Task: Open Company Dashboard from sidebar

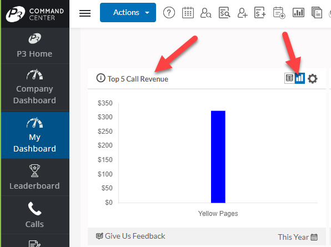Action: [34, 87]
